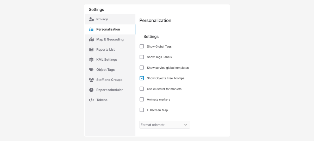Click the Privacy user-shield icon
Screen dimensions: 314x141
point(91,19)
